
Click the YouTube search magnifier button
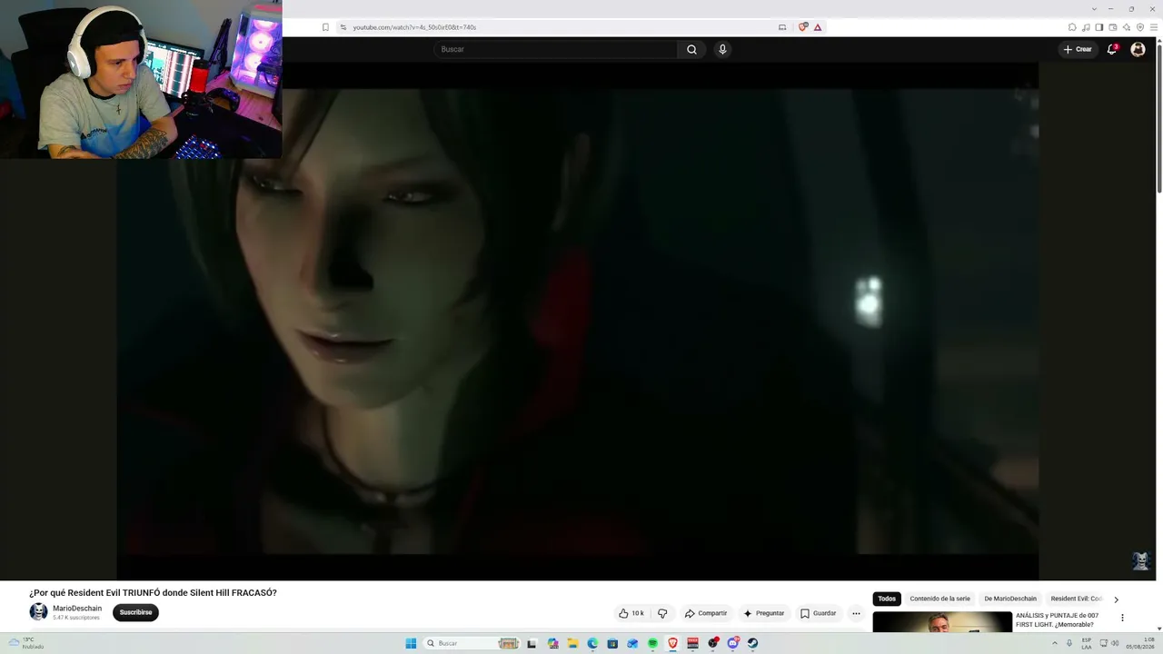tap(691, 49)
